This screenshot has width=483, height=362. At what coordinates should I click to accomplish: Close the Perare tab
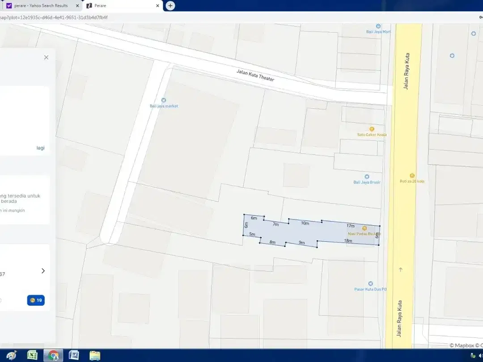coord(157,5)
